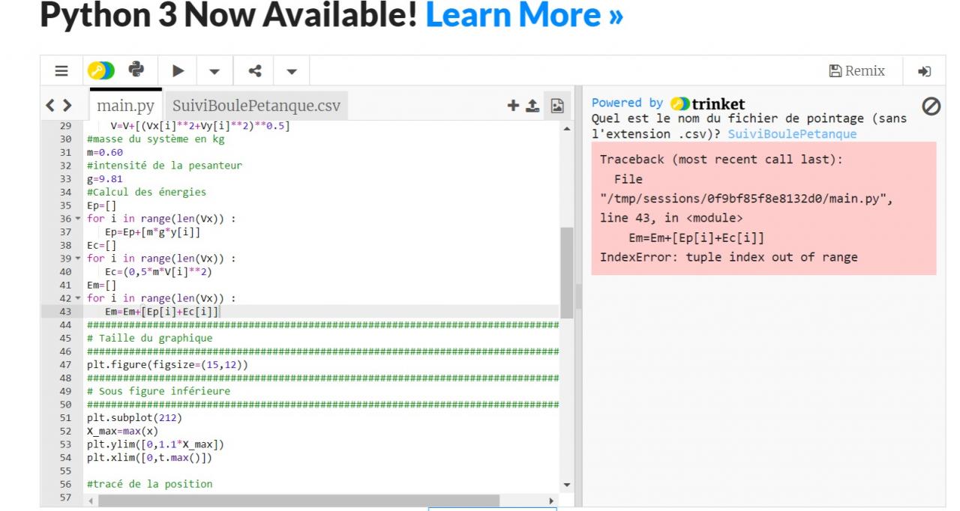Image resolution: width=960 pixels, height=511 pixels.
Task: Fold the for loop at line 42
Action: click(79, 299)
